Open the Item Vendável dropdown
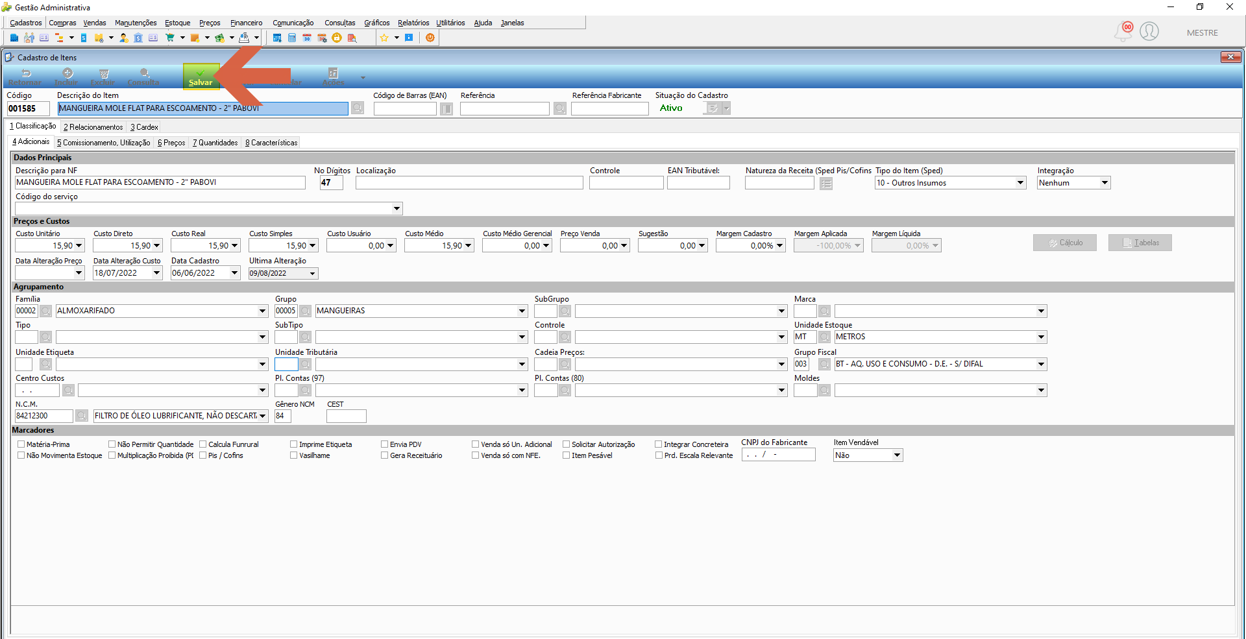The image size is (1246, 639). (x=897, y=455)
